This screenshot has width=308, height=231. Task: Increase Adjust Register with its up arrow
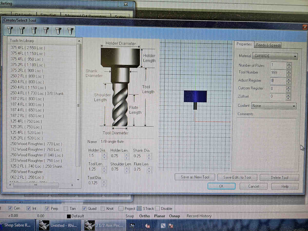(x=289, y=79)
